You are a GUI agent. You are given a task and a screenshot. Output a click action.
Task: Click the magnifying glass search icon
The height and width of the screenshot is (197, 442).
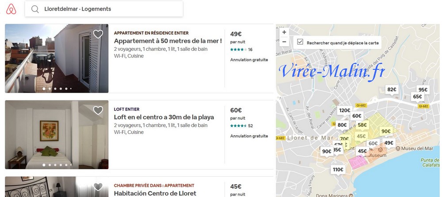point(35,9)
